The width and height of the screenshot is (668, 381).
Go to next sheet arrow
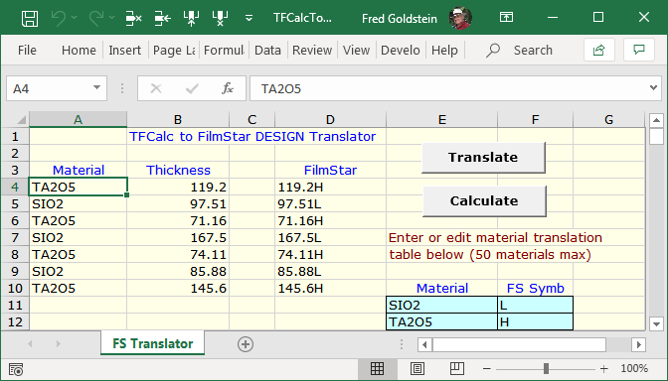(59, 343)
